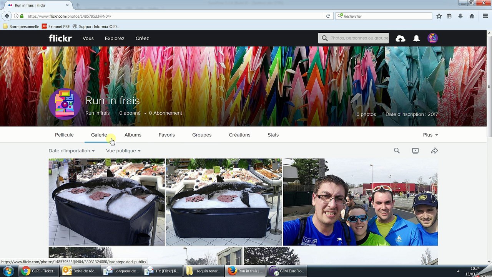492x277 pixels.
Task: Open a new browser tab
Action: 78,5
